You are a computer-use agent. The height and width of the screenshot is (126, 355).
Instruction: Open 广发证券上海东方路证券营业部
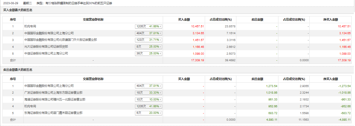coord(53,93)
